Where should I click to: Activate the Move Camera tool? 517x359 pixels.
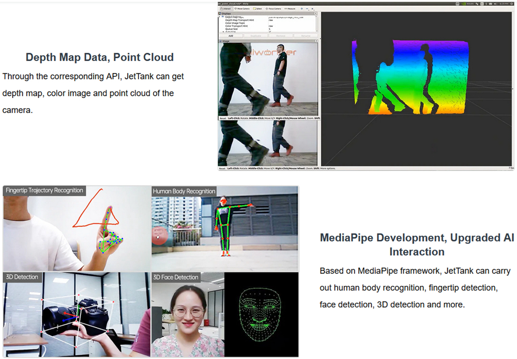pos(243,9)
